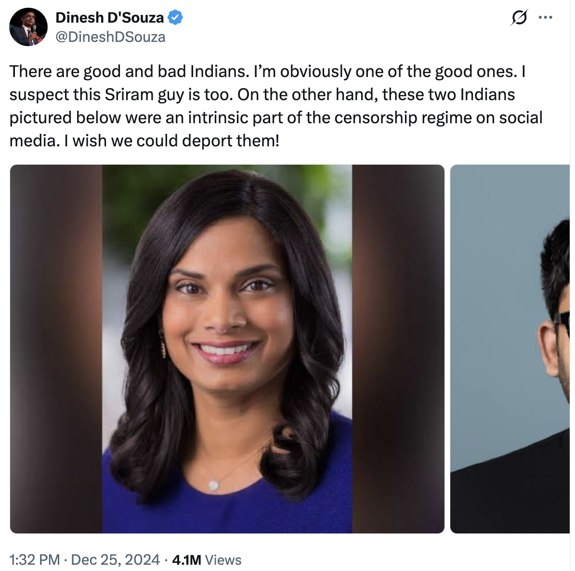The width and height of the screenshot is (575, 571).
Task: Open the three-dot more options menu
Action: 545,17
